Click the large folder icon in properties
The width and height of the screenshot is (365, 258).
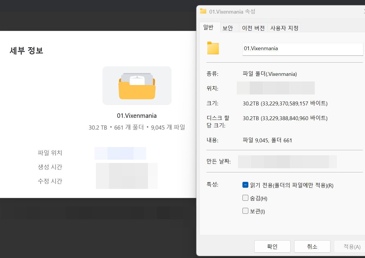point(213,48)
